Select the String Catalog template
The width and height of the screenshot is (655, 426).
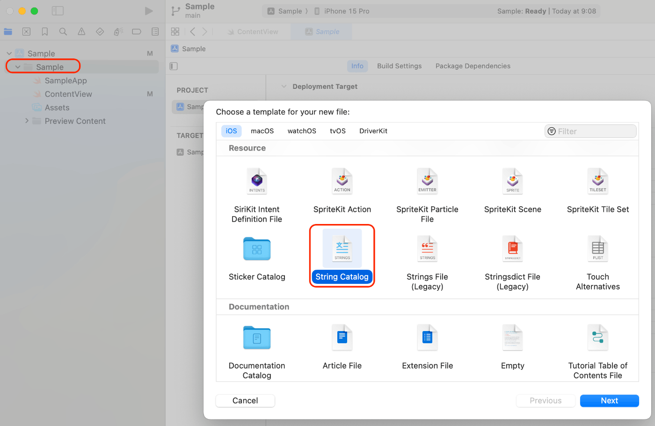[342, 256]
